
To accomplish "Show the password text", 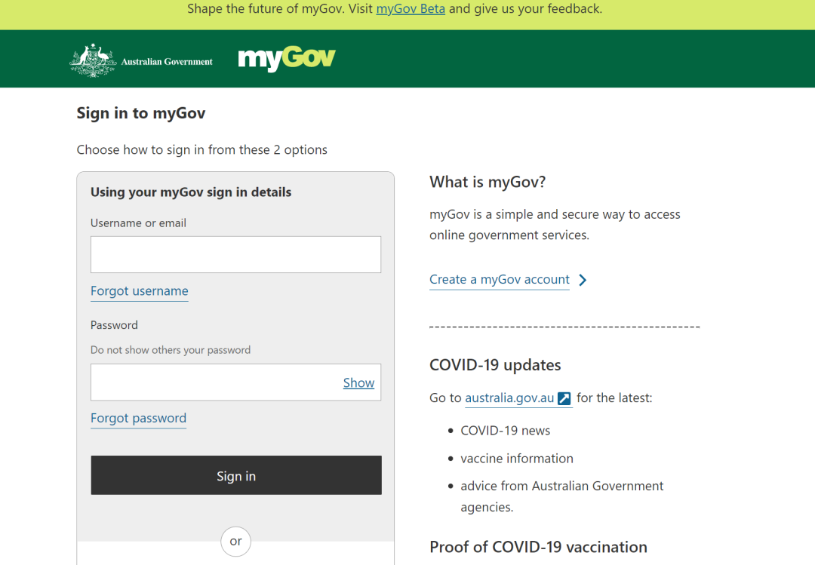I will (358, 383).
